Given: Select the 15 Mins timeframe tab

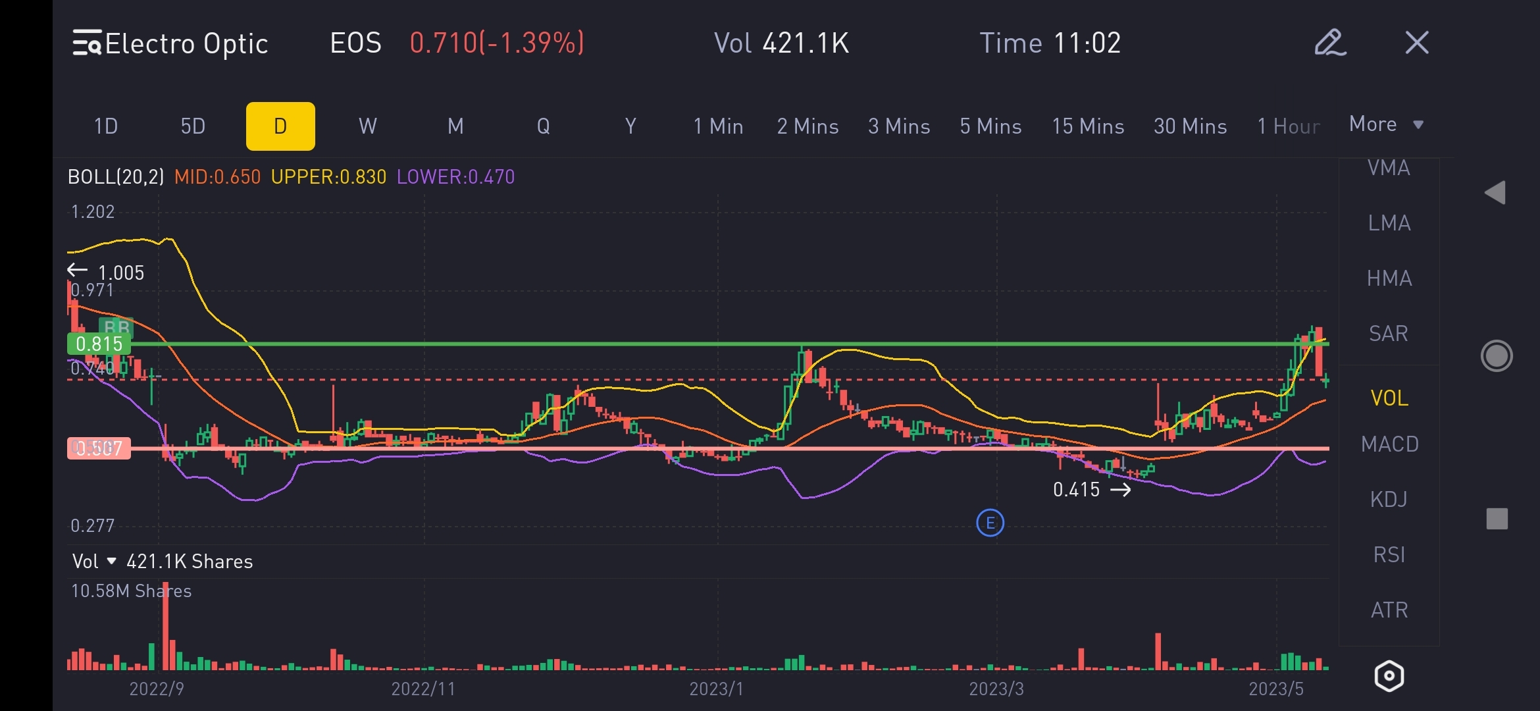Looking at the screenshot, I should click(x=1087, y=126).
